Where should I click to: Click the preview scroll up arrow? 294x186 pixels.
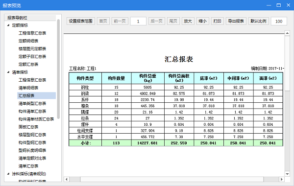coord(287,33)
